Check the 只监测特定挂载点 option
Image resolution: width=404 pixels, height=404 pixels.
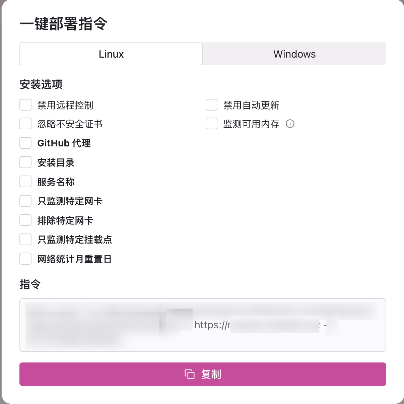pyautogui.click(x=25, y=240)
